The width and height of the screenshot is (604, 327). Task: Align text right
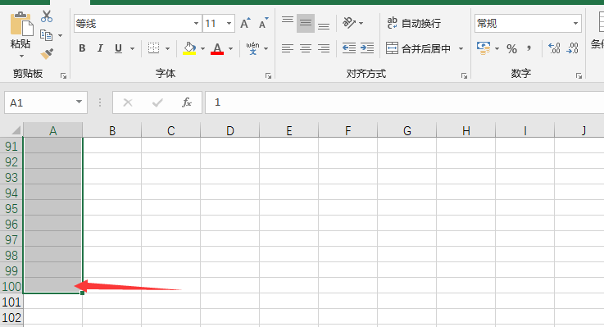pos(324,48)
